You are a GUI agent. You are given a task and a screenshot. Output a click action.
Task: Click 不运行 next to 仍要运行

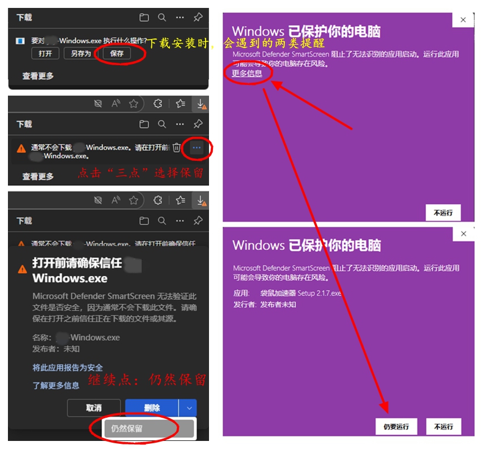(x=444, y=426)
